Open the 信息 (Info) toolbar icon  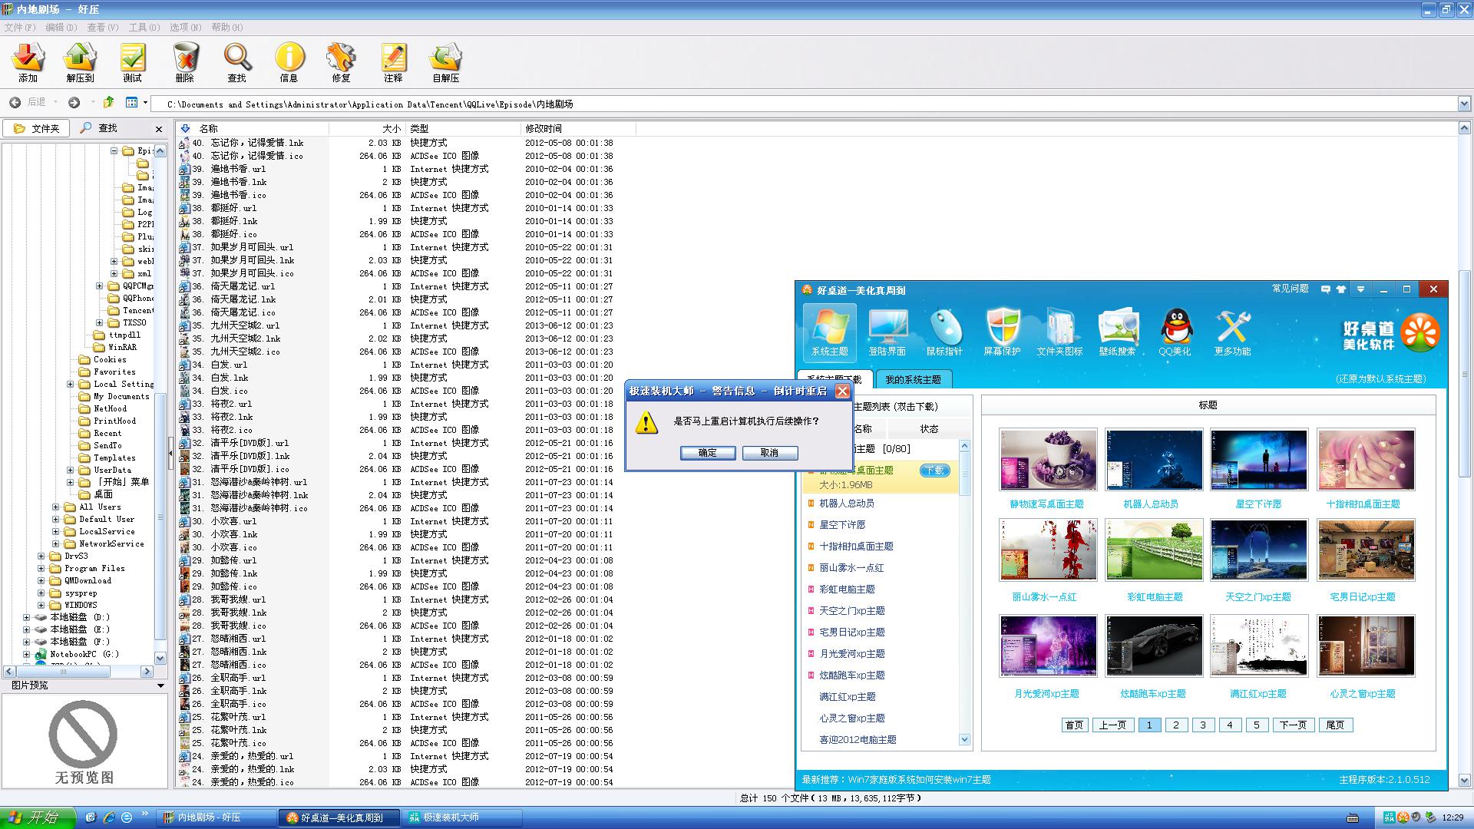(289, 62)
